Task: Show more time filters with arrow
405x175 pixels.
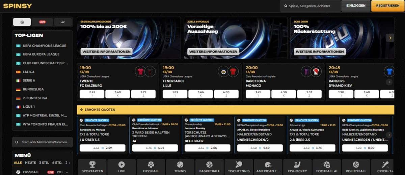Action: click(x=70, y=163)
